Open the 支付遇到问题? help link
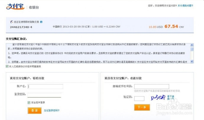Screen dimensions: 204x120 click(x=185, y=6)
